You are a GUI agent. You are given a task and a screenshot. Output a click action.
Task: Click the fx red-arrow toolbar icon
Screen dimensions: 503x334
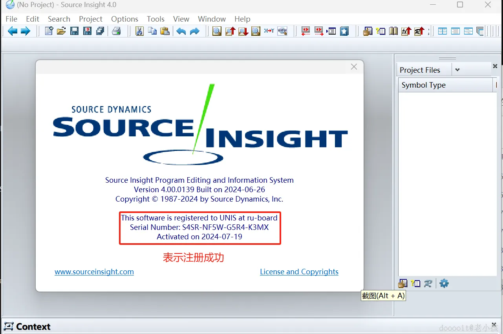[406, 31]
